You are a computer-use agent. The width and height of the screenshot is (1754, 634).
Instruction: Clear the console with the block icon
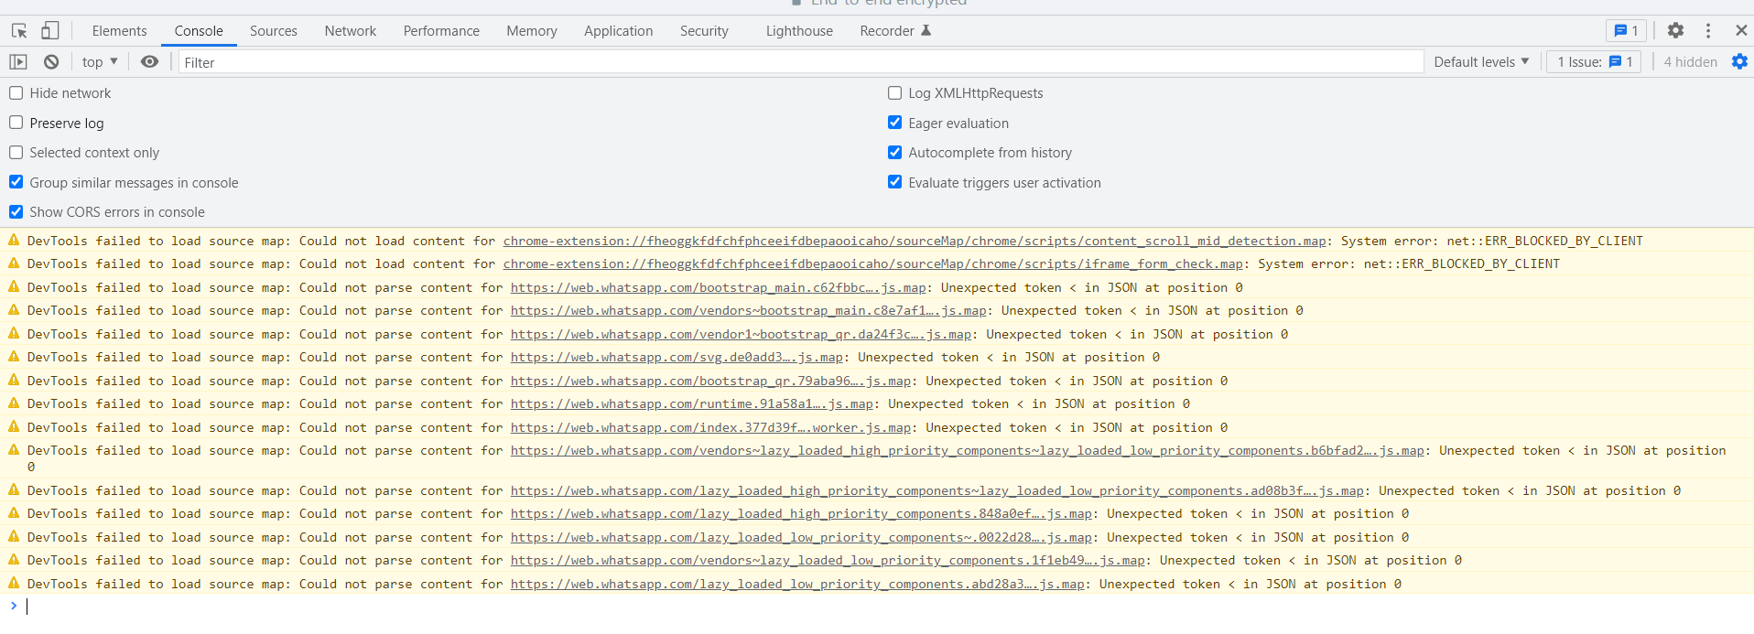click(x=51, y=62)
